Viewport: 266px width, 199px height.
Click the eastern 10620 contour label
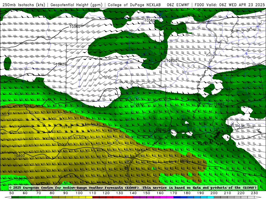tap(172, 60)
